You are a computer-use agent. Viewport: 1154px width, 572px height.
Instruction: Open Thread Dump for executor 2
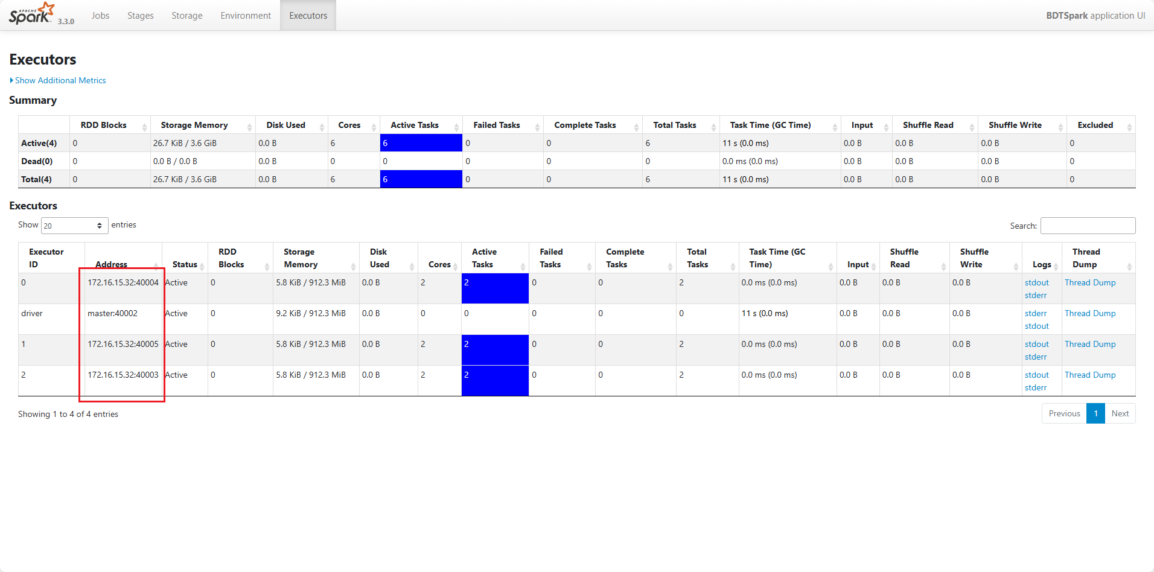(x=1090, y=375)
